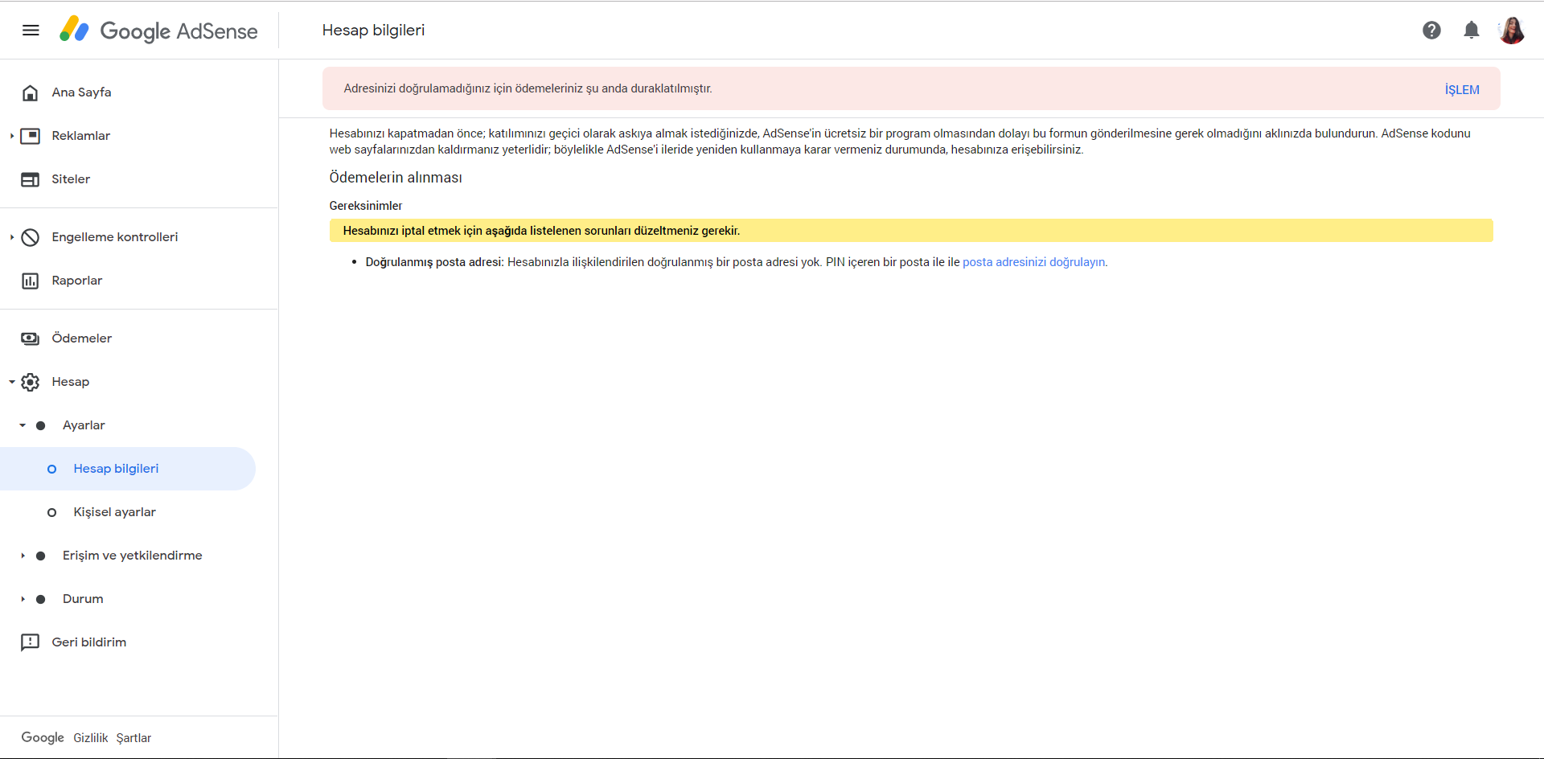
Task: Click the Raporlar chart icon
Action: [x=30, y=281]
